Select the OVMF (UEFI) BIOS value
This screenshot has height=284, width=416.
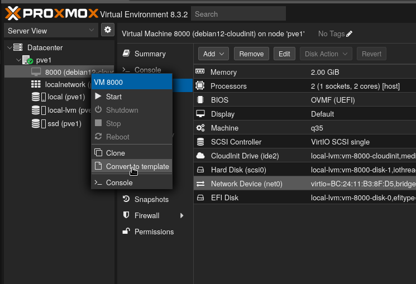point(333,100)
